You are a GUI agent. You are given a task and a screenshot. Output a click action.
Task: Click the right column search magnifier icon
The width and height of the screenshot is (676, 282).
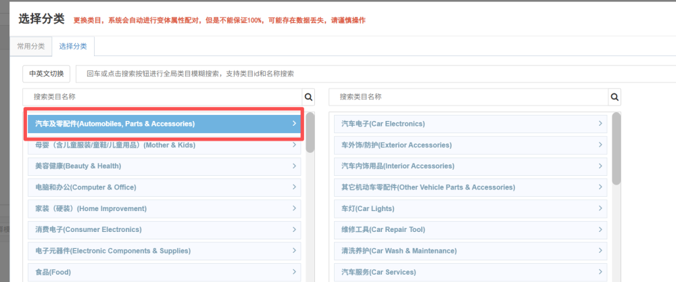(x=614, y=97)
